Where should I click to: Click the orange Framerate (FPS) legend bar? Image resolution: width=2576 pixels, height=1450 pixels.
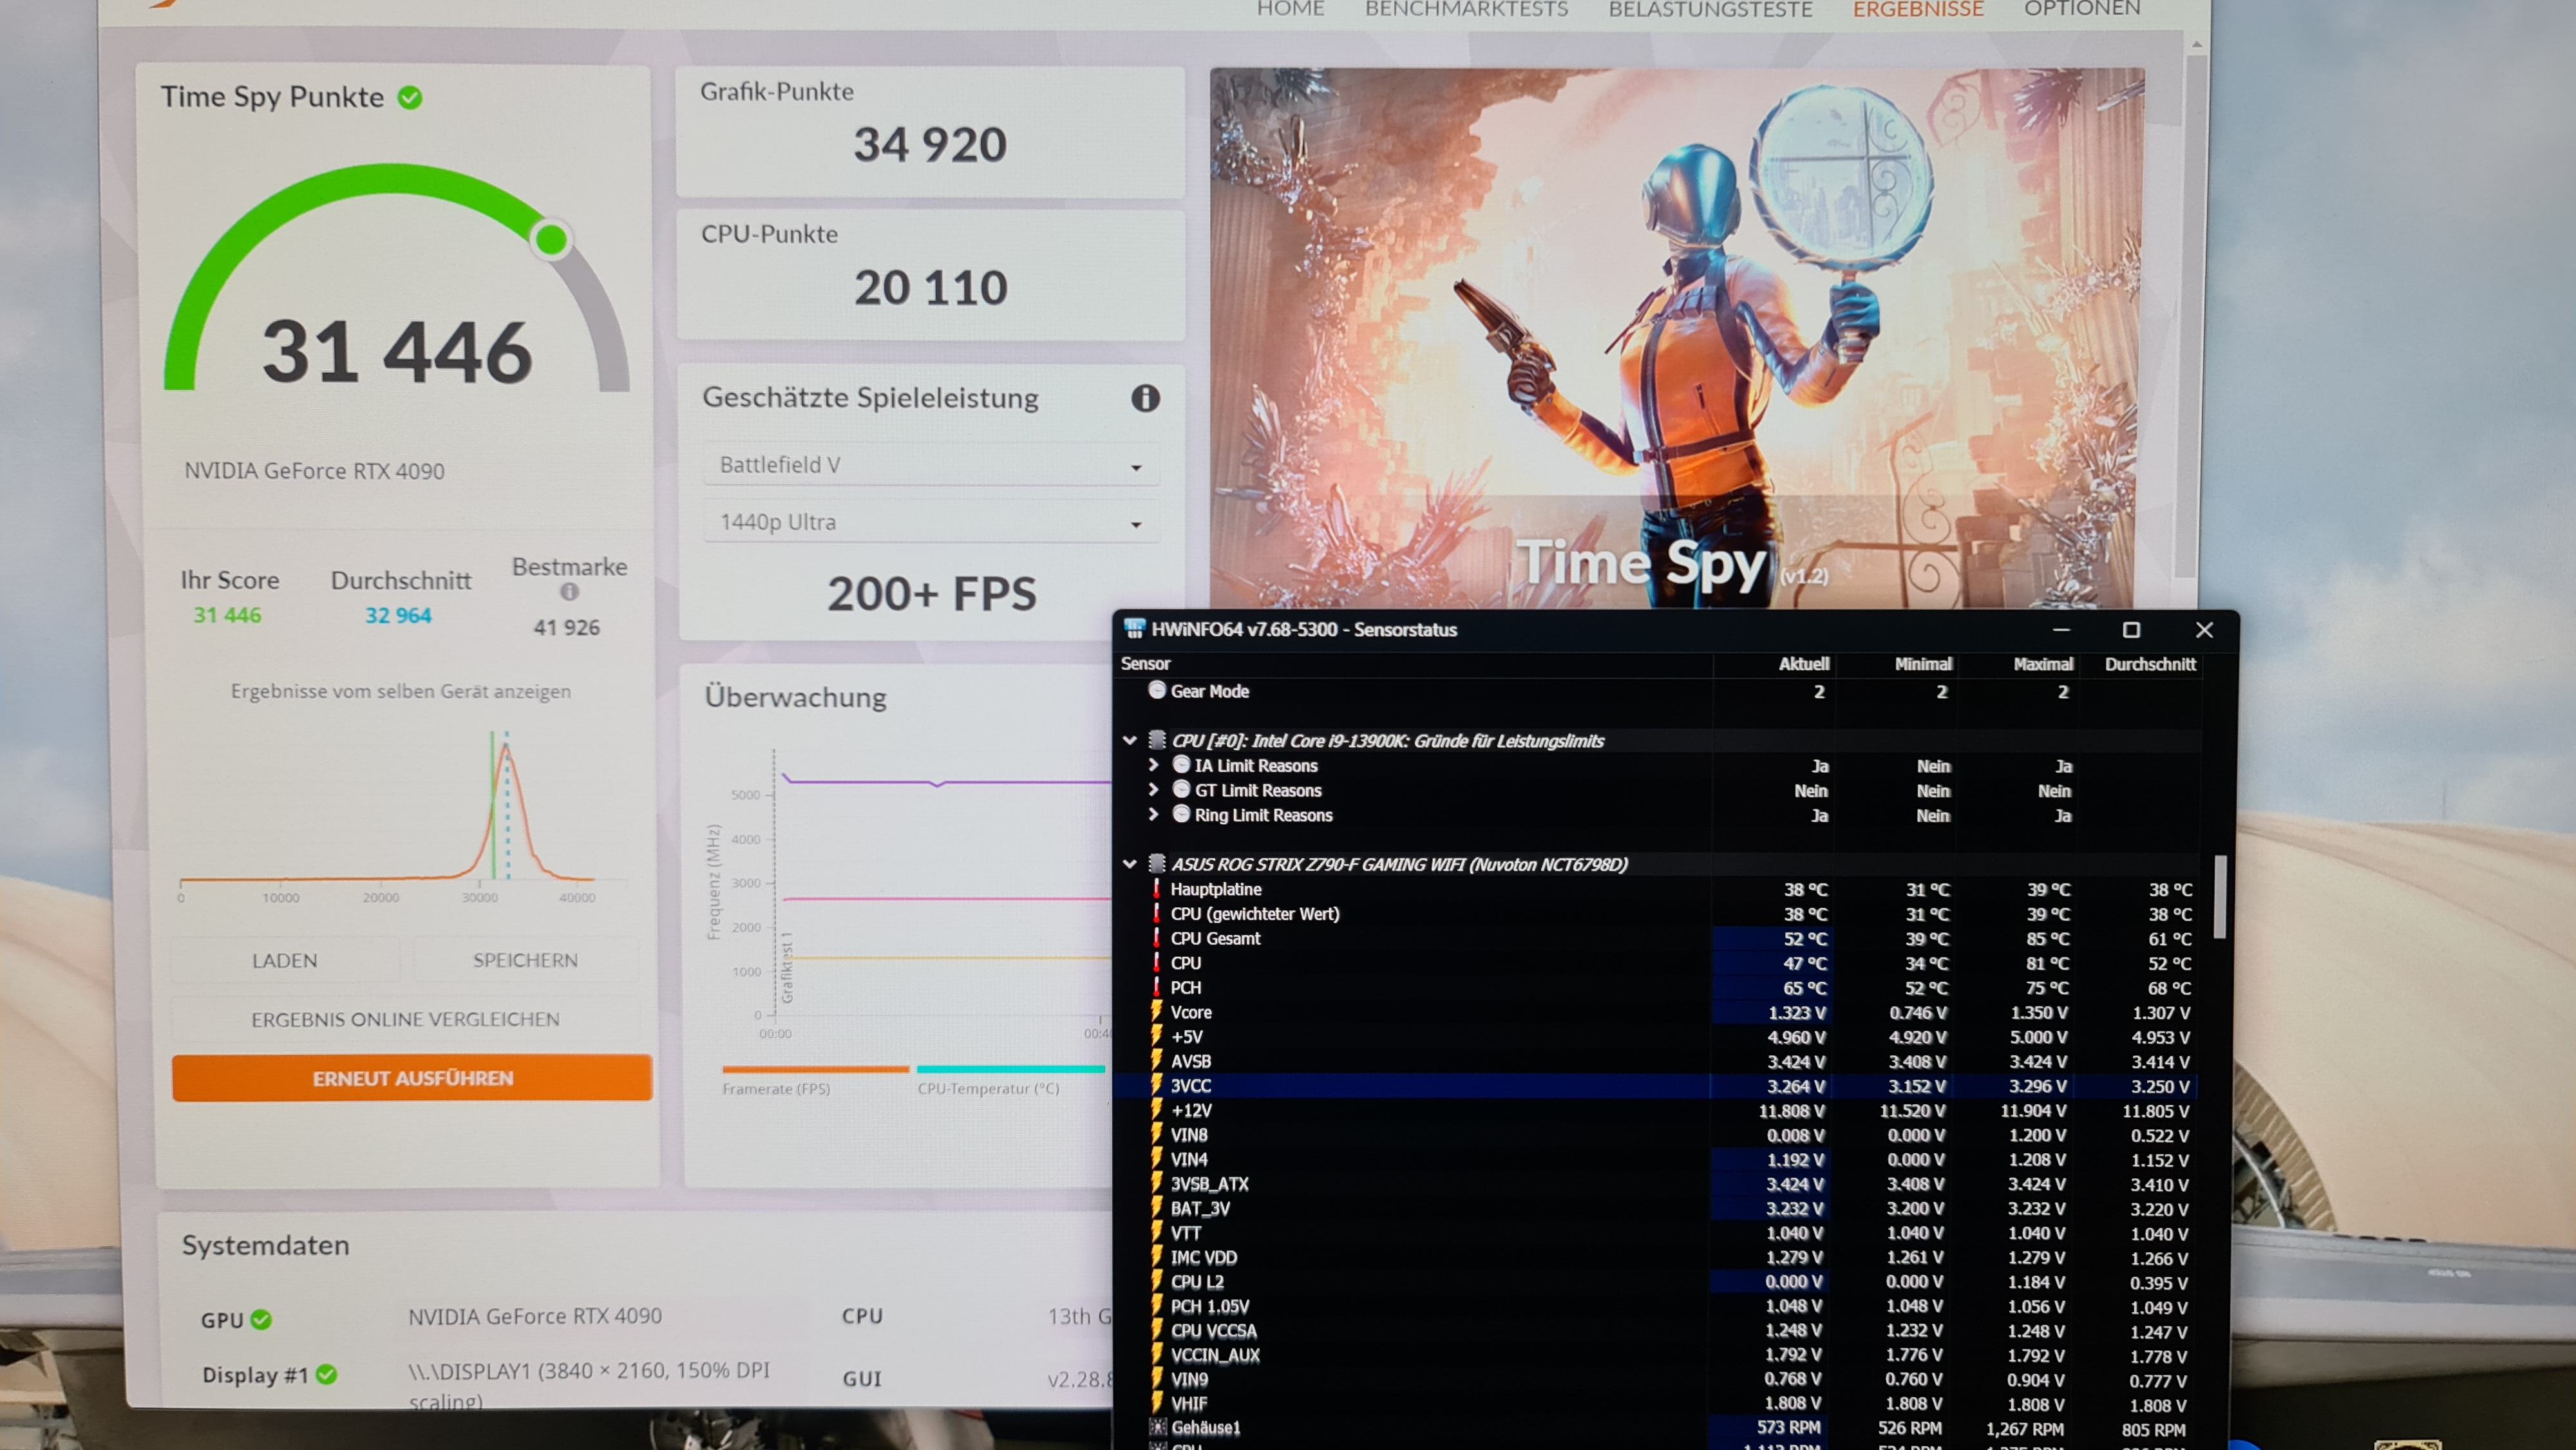(815, 1069)
